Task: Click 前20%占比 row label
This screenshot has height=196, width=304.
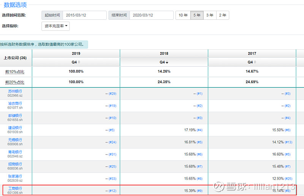Action: [15, 82]
